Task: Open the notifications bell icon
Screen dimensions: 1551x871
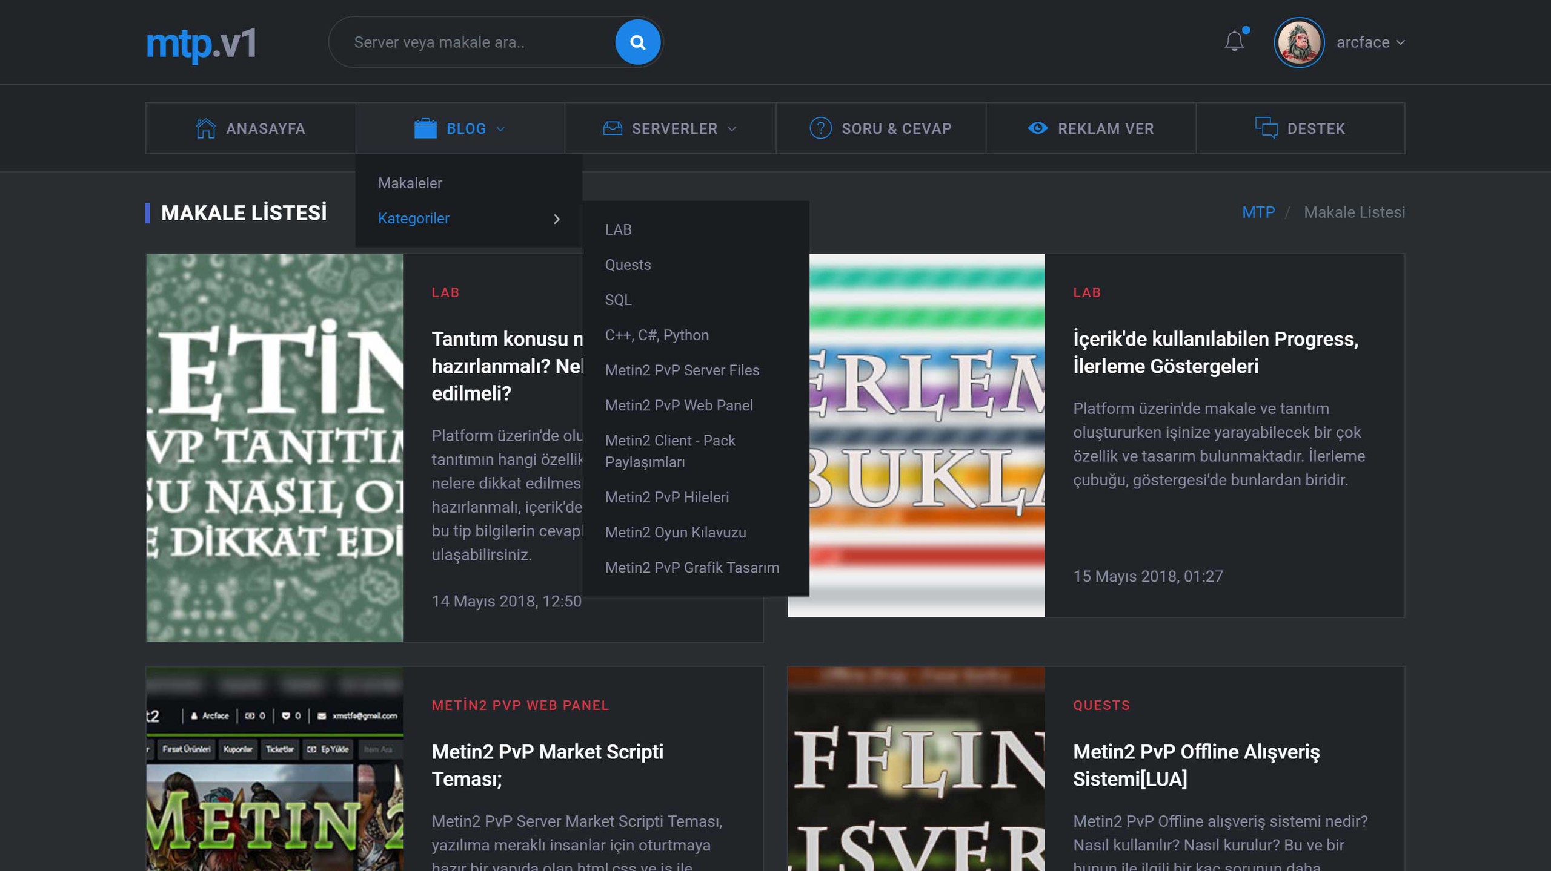Action: click(1234, 41)
